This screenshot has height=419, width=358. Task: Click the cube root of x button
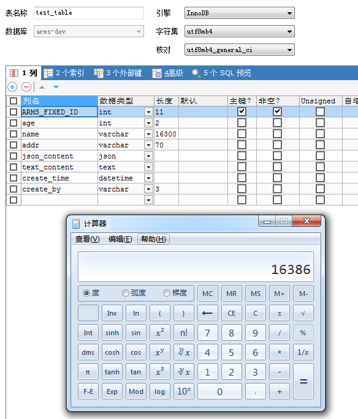(184, 372)
